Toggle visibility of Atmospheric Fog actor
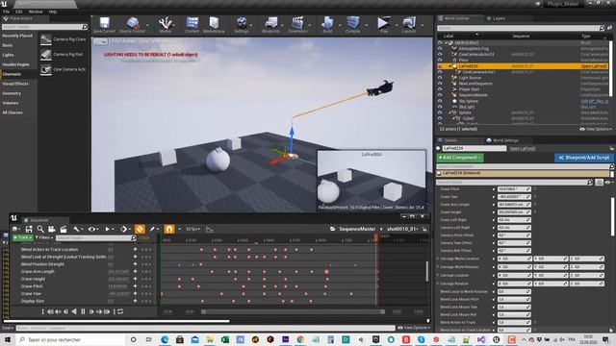The width and height of the screenshot is (616, 346). tap(440, 49)
